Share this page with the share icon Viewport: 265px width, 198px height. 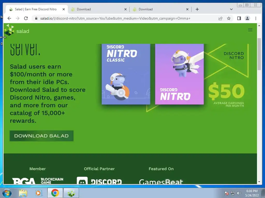(220, 18)
